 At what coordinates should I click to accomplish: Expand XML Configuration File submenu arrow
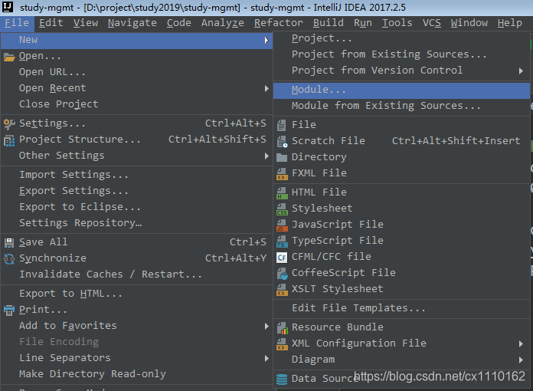coord(521,343)
